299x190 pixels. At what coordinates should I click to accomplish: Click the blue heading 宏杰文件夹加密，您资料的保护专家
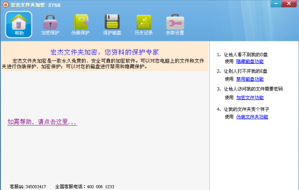104,52
